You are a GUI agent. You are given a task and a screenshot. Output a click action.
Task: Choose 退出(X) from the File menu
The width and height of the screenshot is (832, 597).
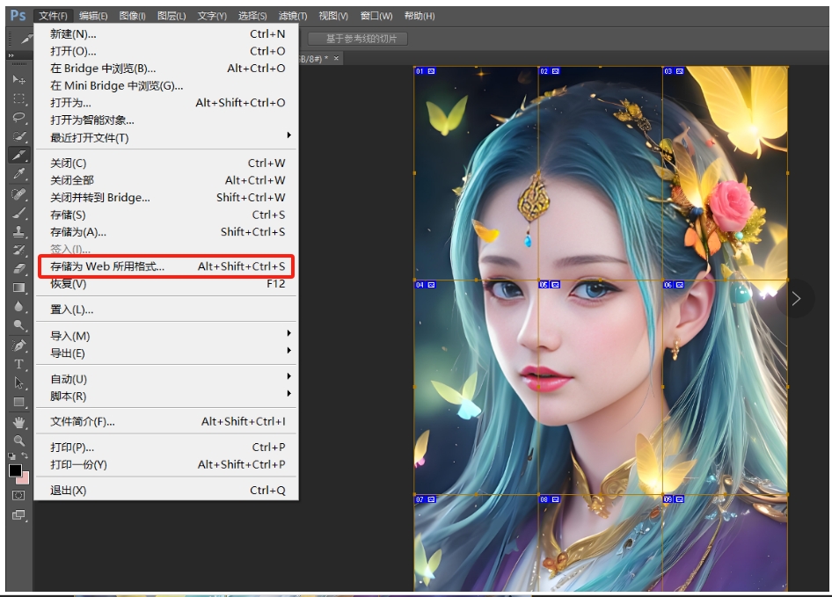[x=166, y=491]
